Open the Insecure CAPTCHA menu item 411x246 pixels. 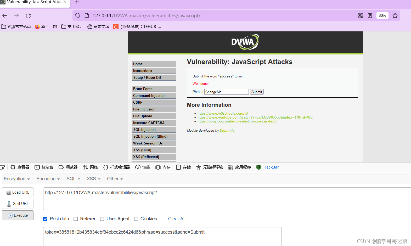click(x=154, y=123)
